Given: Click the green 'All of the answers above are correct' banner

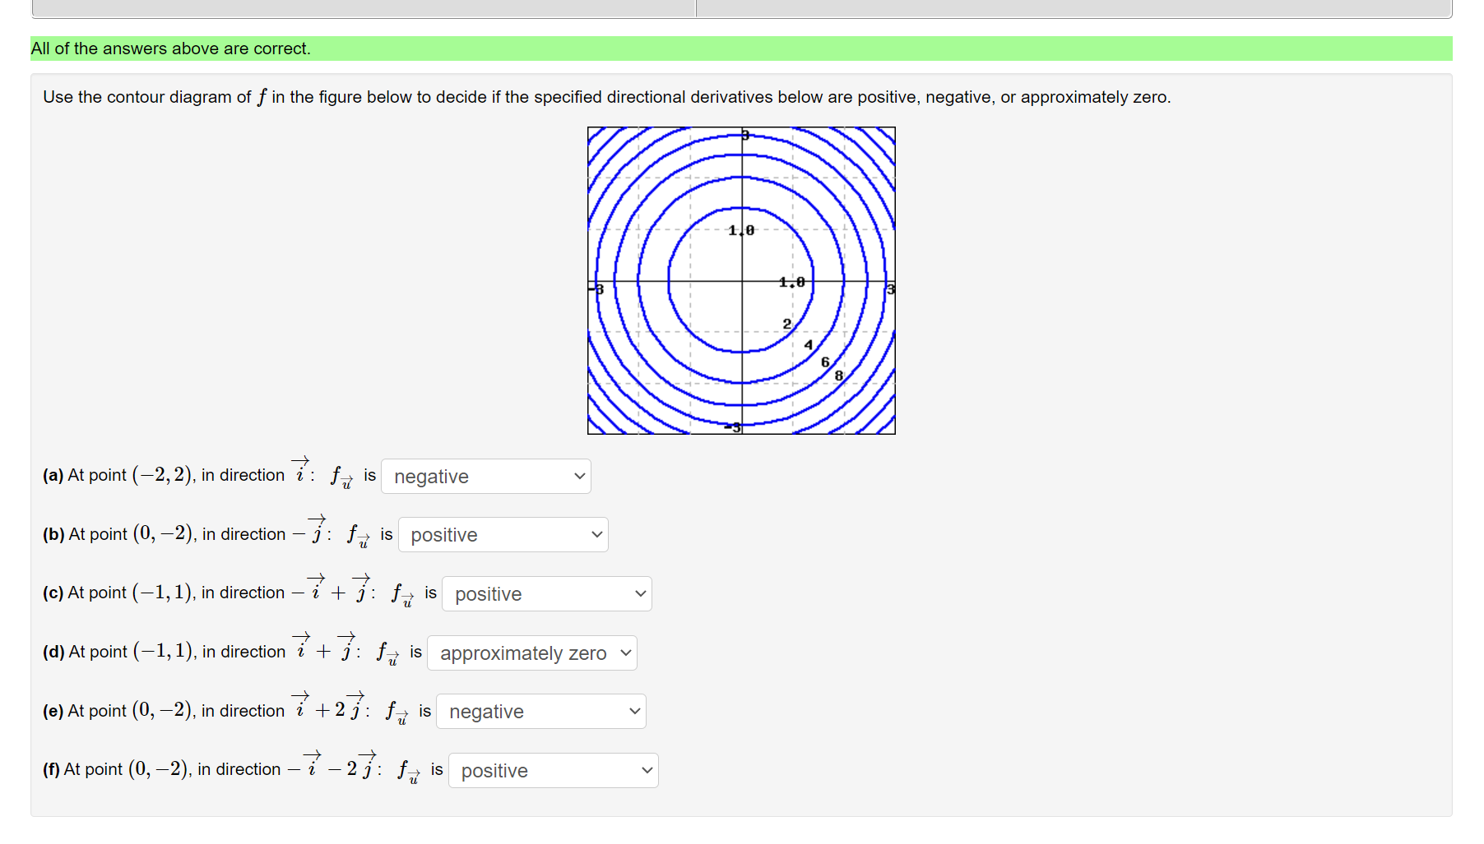Looking at the screenshot, I should click(x=741, y=48).
